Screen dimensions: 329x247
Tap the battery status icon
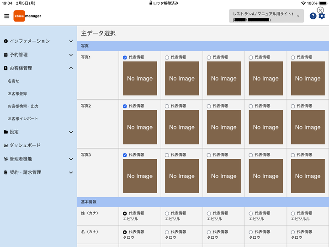[x=323, y=3]
